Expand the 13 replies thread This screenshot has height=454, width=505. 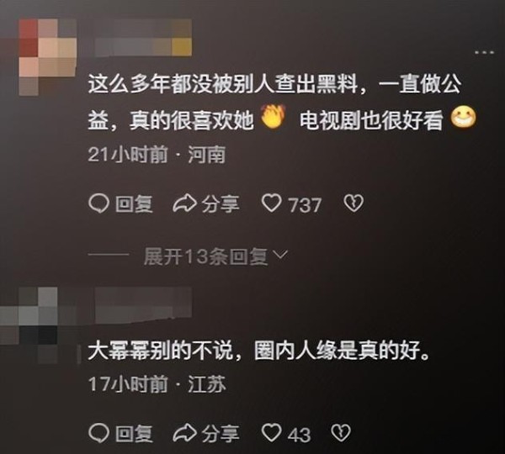click(x=215, y=256)
